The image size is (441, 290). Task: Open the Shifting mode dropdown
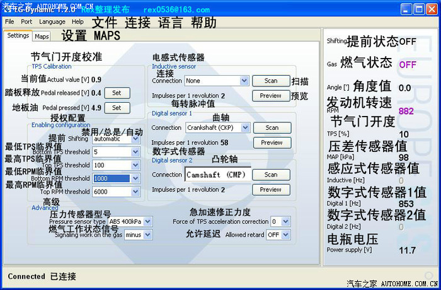click(136, 139)
